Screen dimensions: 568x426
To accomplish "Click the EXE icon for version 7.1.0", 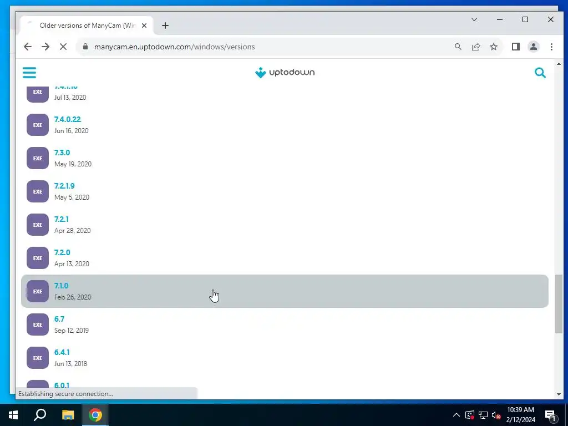I will (x=38, y=292).
